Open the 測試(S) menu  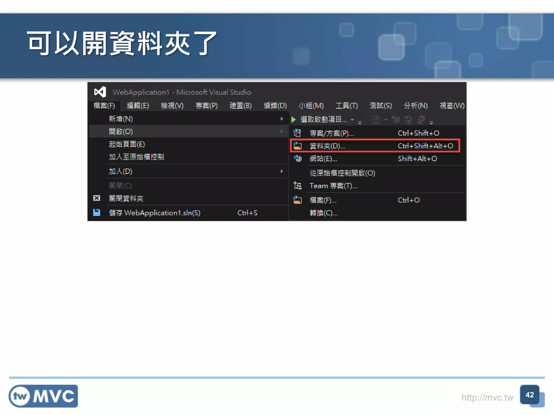(x=381, y=106)
